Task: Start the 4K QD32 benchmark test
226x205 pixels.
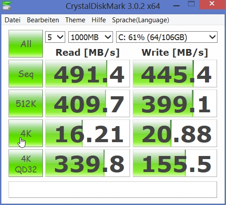Action: 25,163
